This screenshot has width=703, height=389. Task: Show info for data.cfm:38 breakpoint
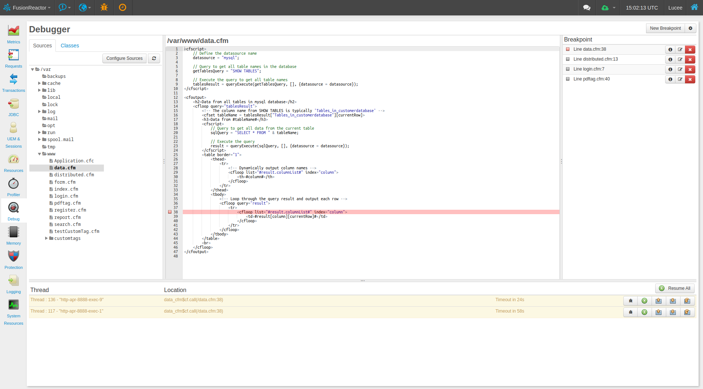pos(670,50)
